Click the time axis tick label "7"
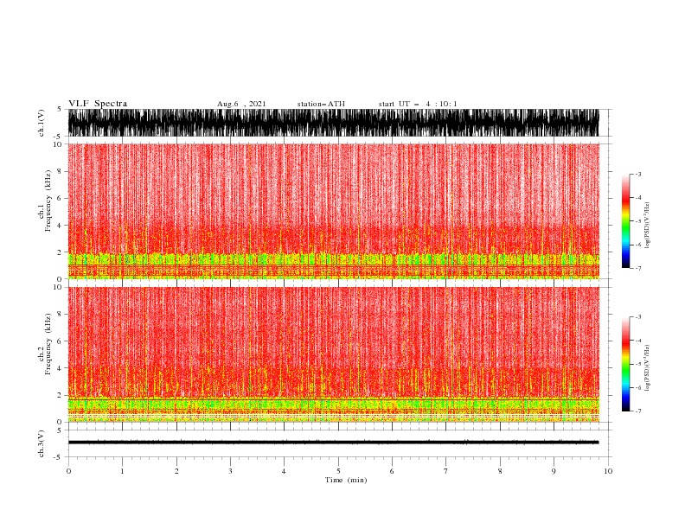Viewport: 685px width, 529px height. [446, 471]
